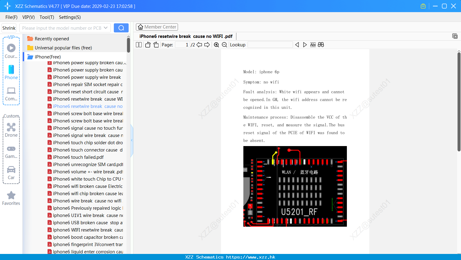
Task: Select Computer category in sidebar
Action: pos(11,94)
